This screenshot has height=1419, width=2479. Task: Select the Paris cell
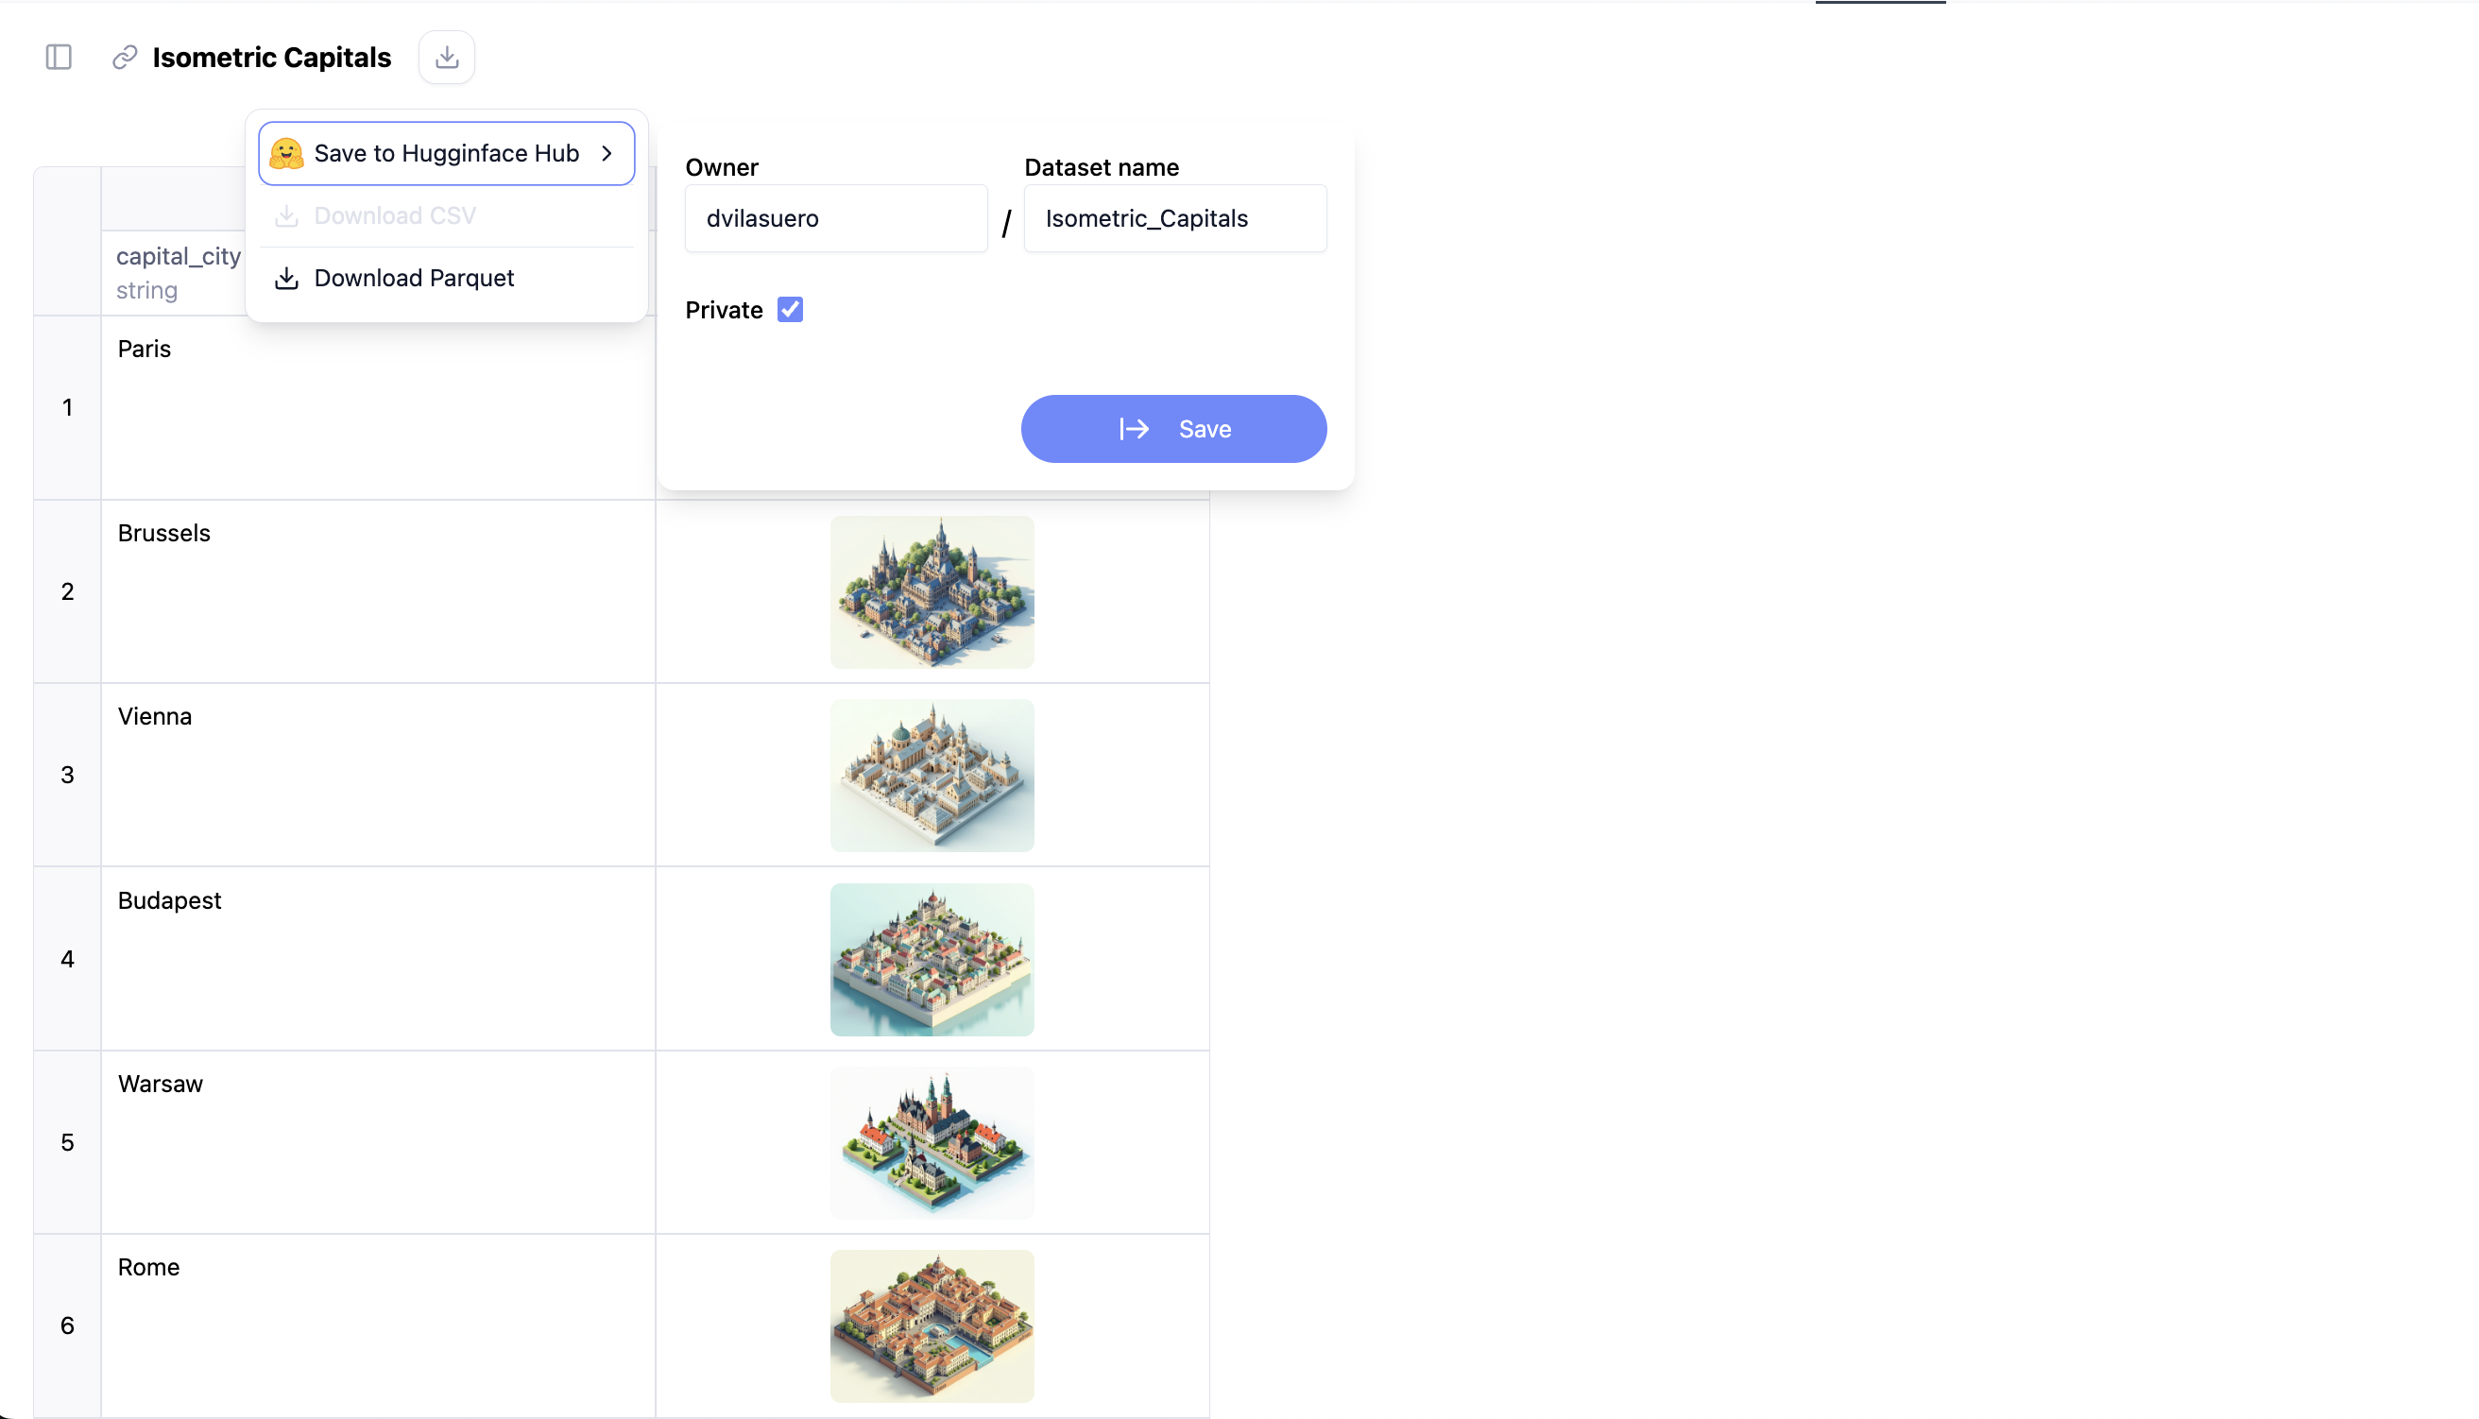[378, 407]
